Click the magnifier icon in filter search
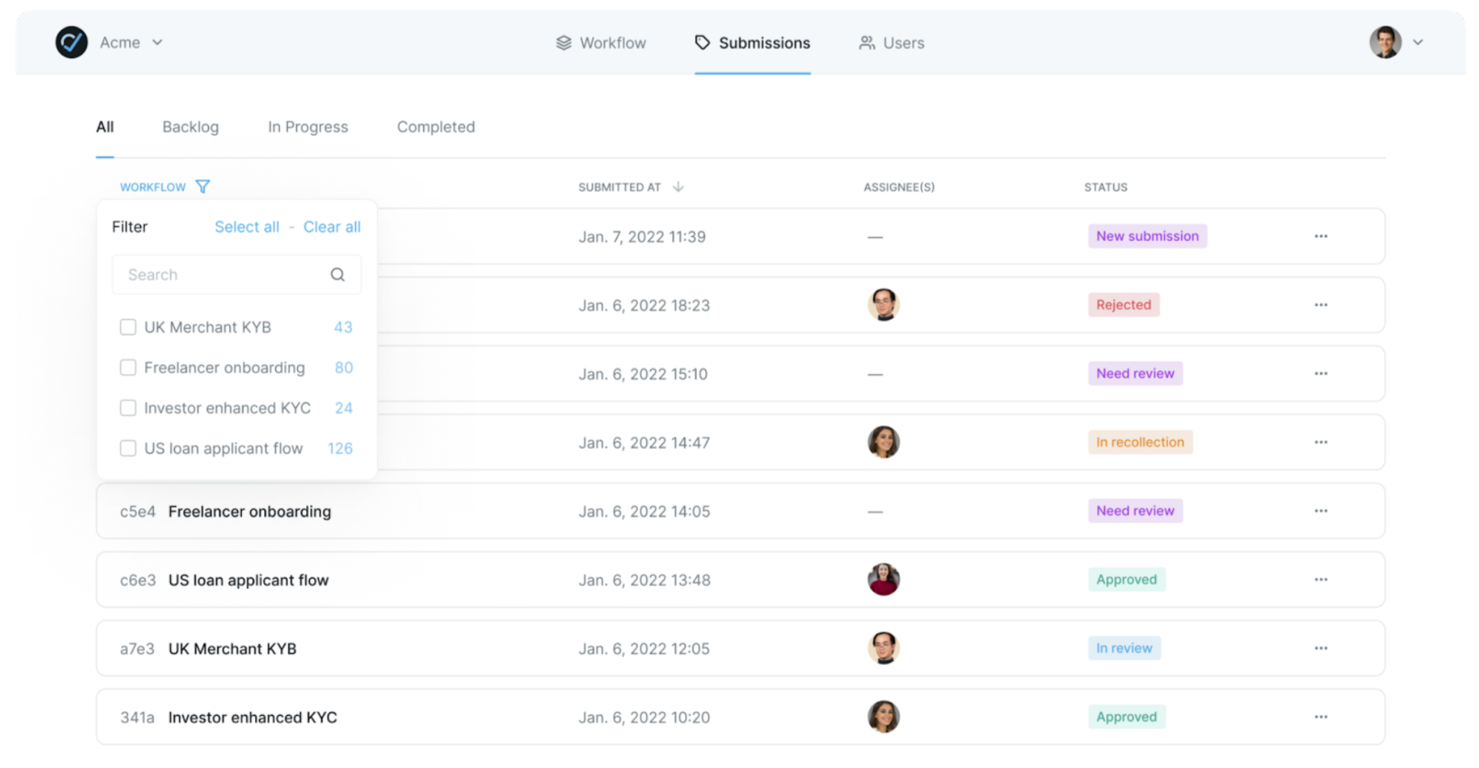 click(x=337, y=274)
